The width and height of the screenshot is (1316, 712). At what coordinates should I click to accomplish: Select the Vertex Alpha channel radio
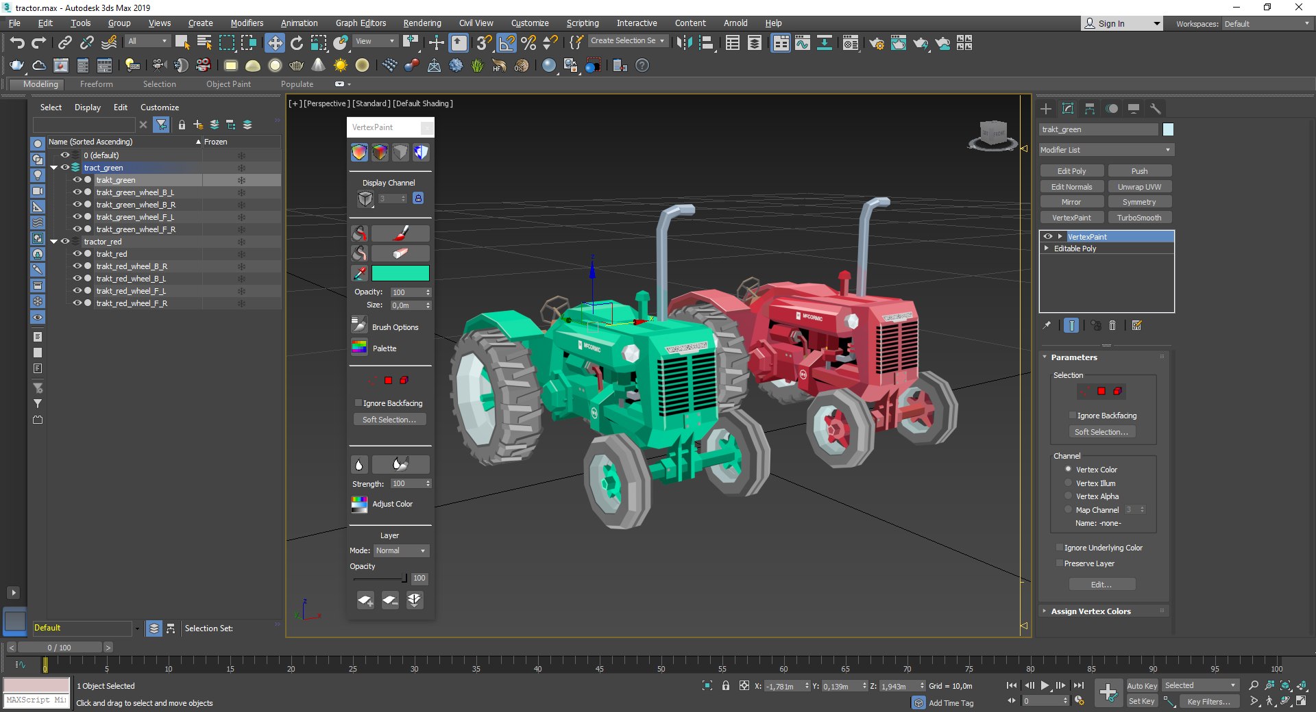pos(1068,496)
